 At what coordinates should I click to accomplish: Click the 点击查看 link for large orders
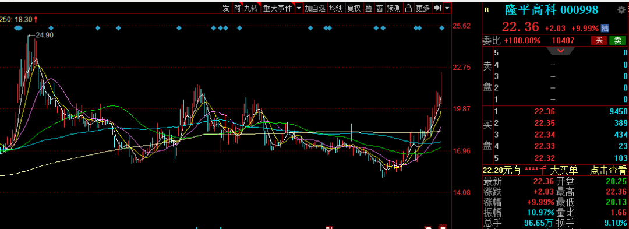point(608,171)
